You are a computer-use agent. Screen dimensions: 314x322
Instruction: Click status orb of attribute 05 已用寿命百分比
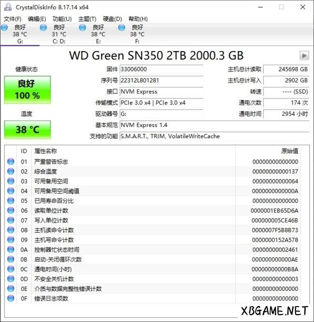pyautogui.click(x=11, y=201)
